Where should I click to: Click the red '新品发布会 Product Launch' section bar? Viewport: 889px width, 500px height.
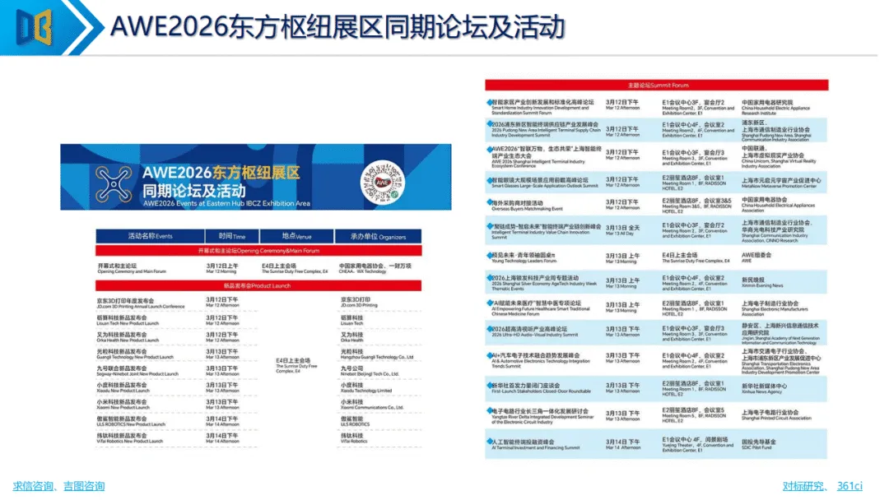(258, 286)
